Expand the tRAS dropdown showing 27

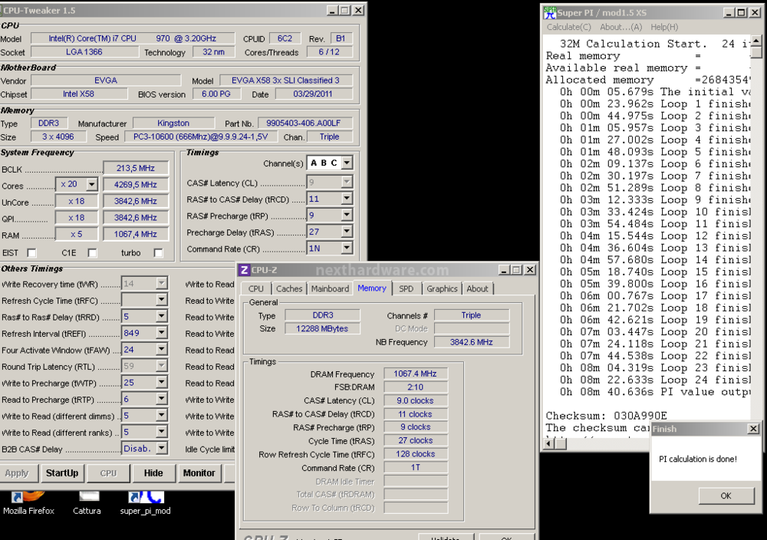[x=347, y=232]
